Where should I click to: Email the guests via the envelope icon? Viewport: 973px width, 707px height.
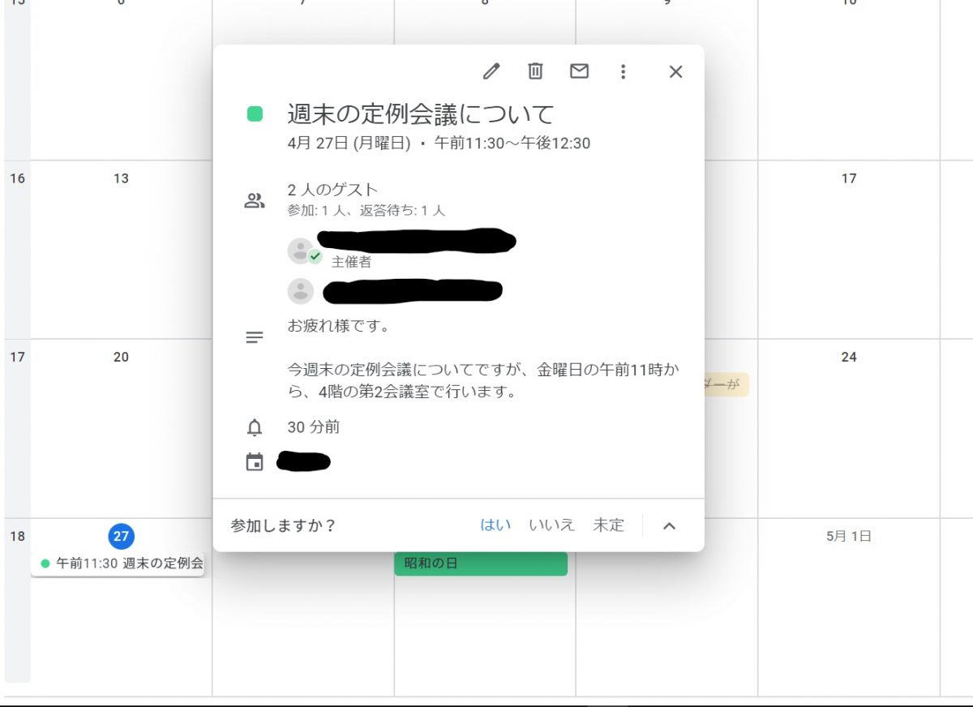point(579,71)
